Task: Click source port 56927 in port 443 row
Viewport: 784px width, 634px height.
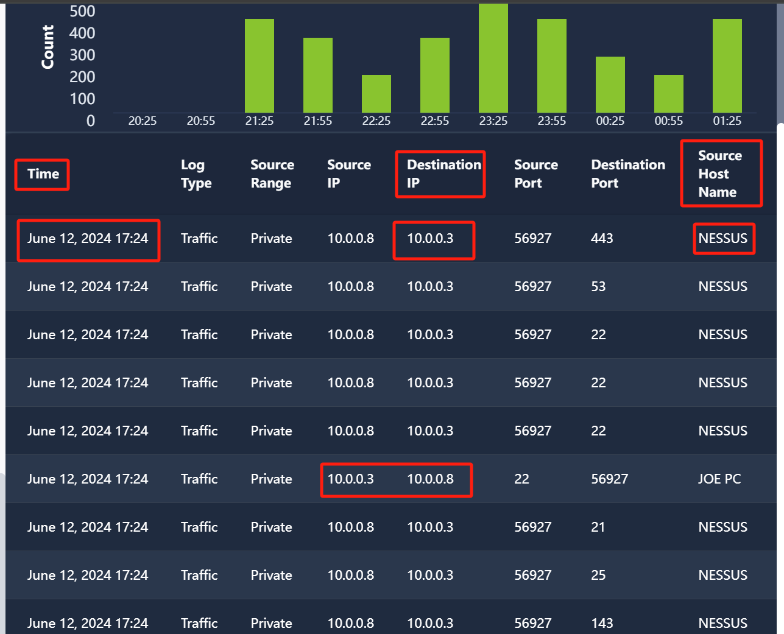Action: [x=533, y=239]
